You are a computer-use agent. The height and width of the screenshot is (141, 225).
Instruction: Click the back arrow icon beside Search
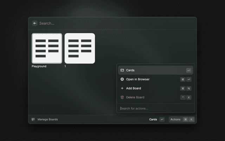pos(35,23)
